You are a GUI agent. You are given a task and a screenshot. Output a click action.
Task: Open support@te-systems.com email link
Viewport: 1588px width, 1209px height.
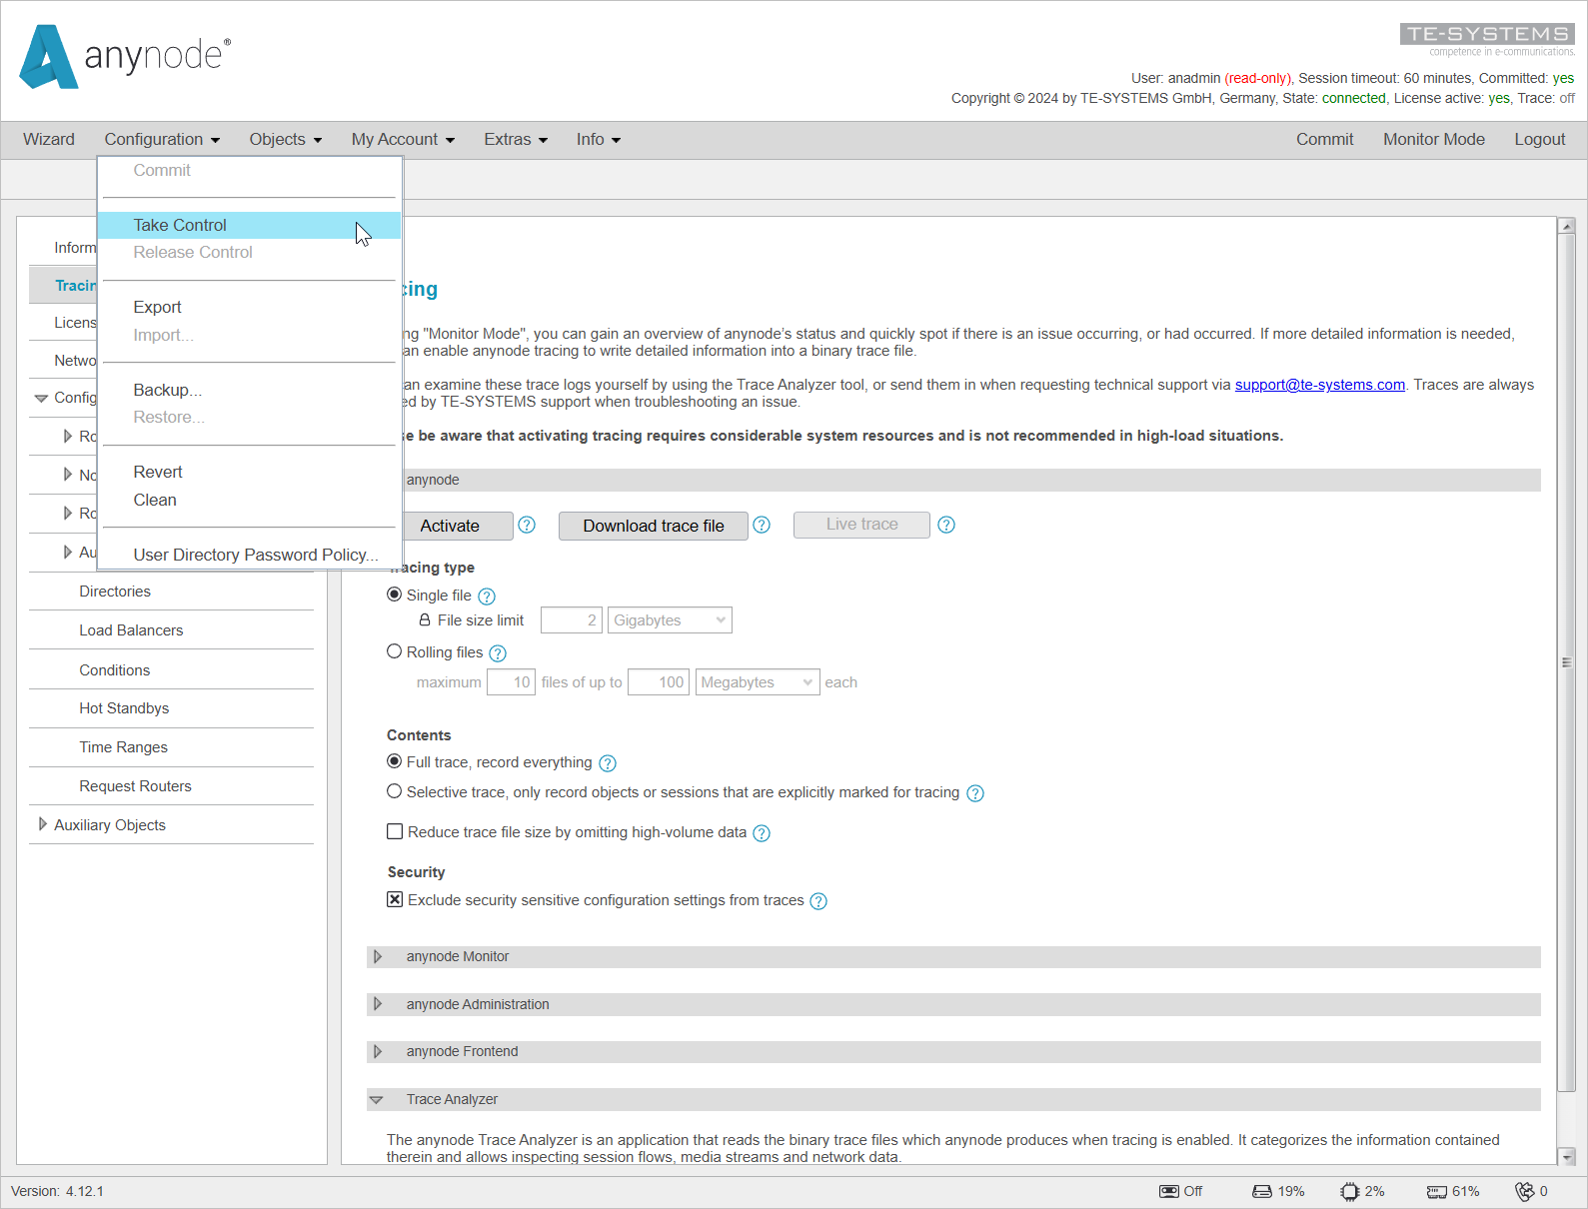point(1320,385)
